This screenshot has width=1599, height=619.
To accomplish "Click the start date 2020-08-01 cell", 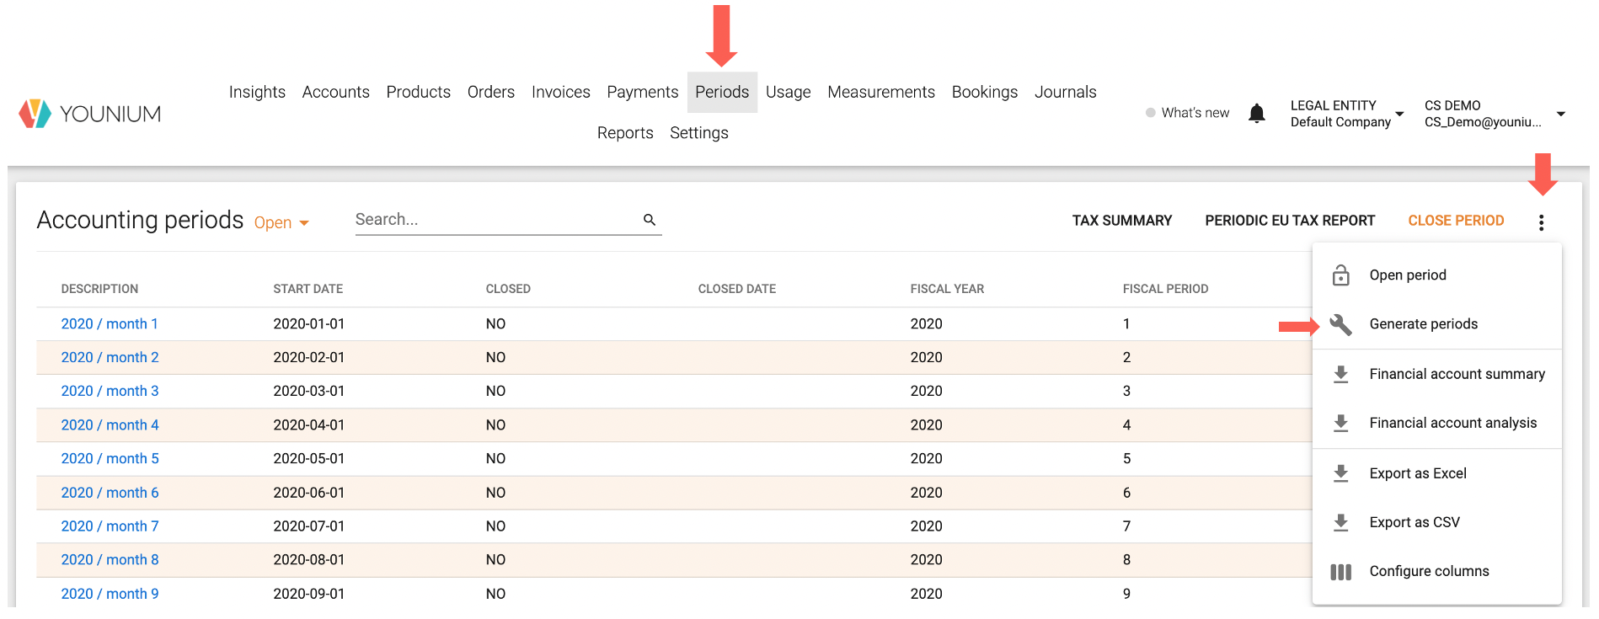I will (x=308, y=560).
